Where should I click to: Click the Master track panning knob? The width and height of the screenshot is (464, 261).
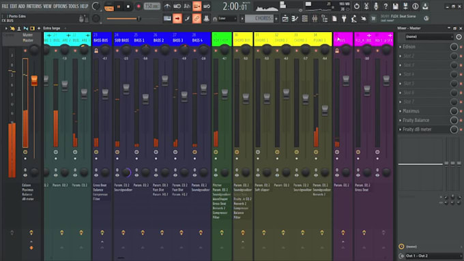(x=34, y=50)
